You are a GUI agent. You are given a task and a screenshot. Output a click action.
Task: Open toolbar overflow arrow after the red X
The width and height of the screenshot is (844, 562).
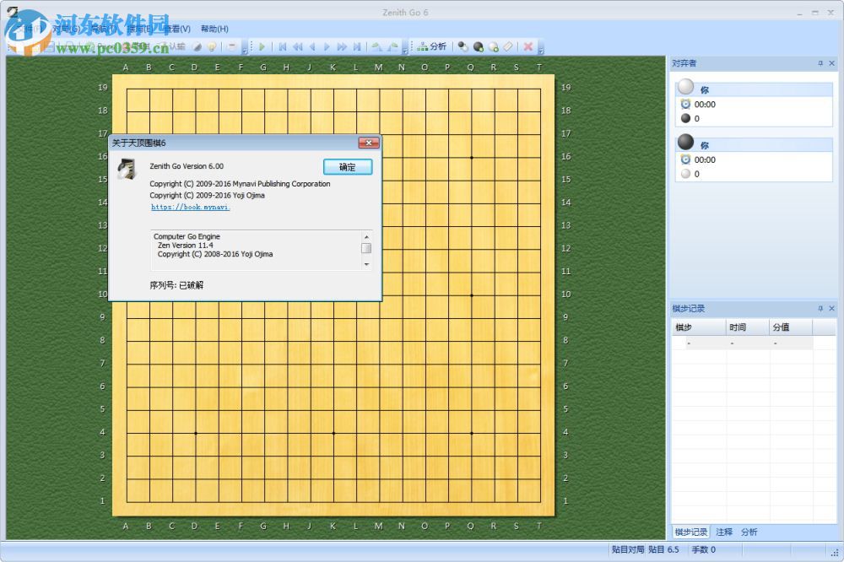(541, 49)
